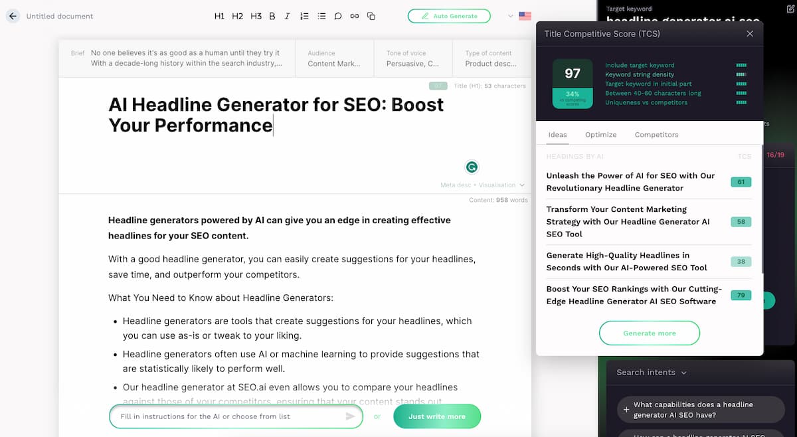The image size is (797, 437).
Task: Add the 'What capabilities' search intent with the plus icon
Action: pyautogui.click(x=626, y=410)
